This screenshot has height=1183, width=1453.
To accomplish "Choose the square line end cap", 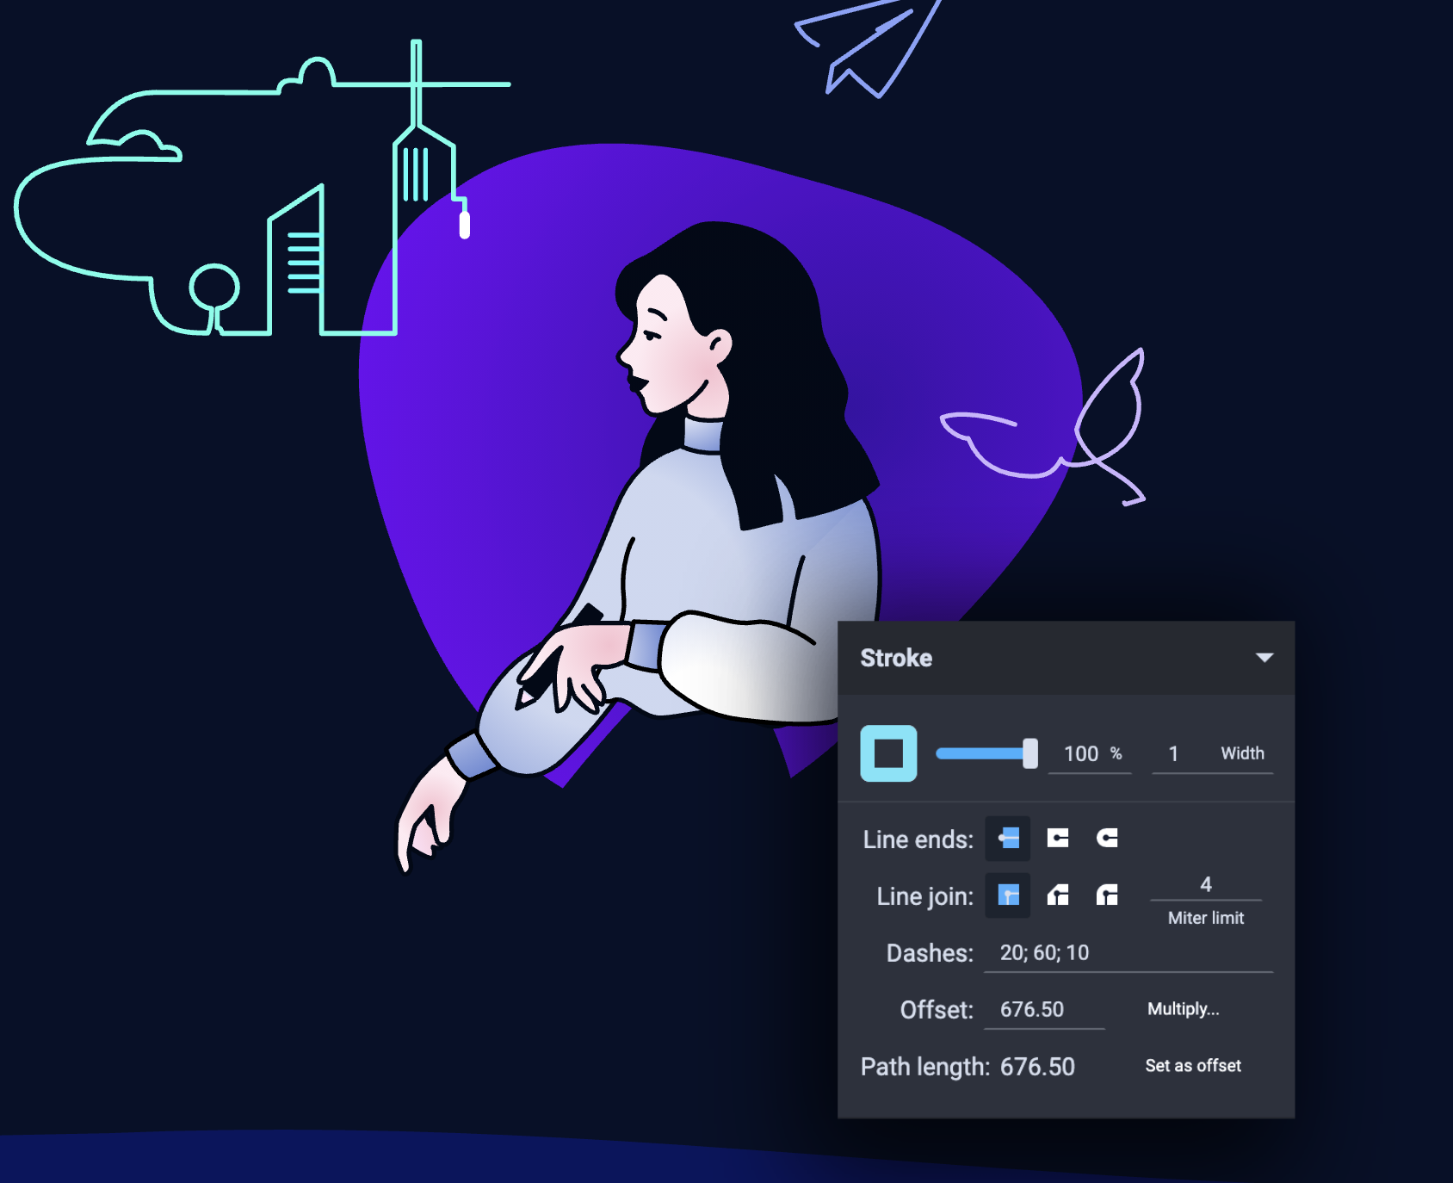I will click(x=1058, y=839).
